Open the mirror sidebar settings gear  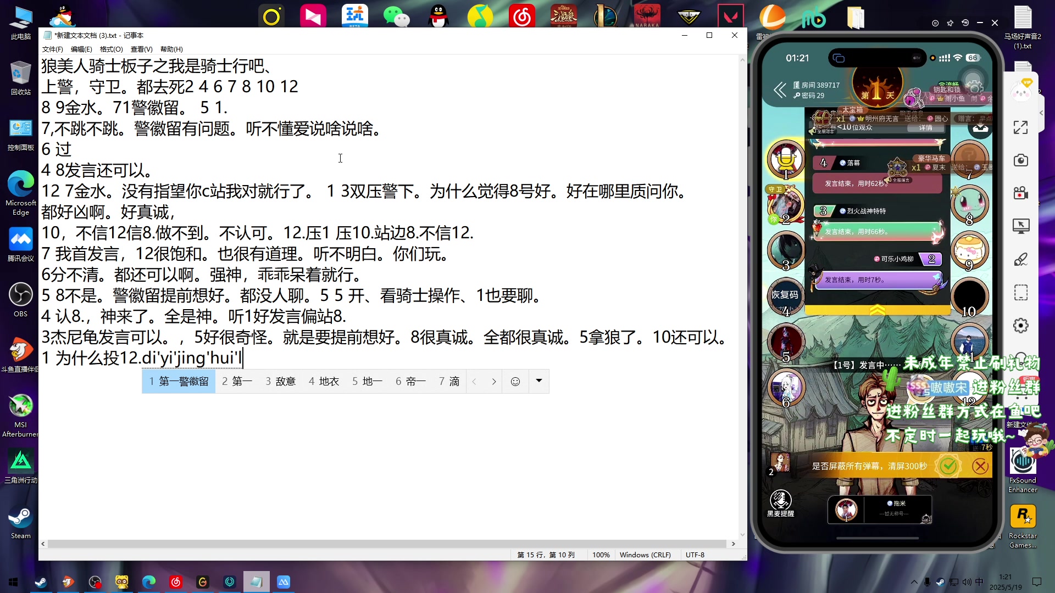1020,326
